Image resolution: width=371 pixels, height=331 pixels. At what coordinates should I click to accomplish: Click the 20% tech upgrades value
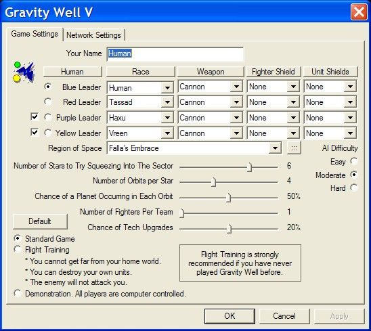294,227
